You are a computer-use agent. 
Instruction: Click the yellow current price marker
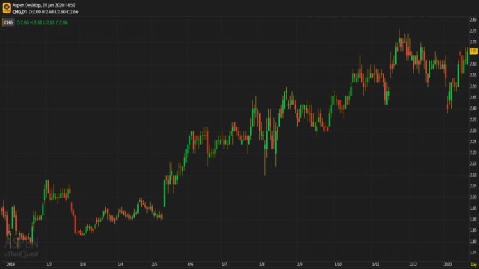(x=473, y=51)
